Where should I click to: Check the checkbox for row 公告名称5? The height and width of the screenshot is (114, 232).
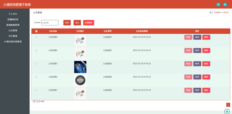pos(36,37)
